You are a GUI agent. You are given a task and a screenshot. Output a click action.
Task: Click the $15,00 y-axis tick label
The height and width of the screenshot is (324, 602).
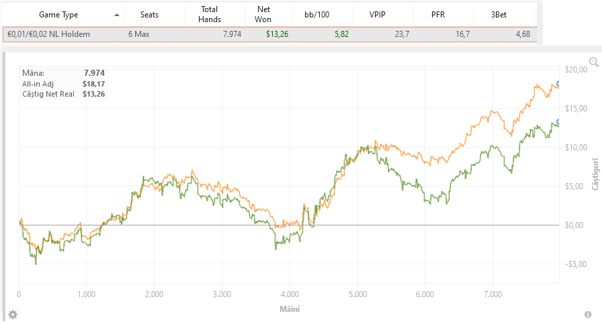576,109
